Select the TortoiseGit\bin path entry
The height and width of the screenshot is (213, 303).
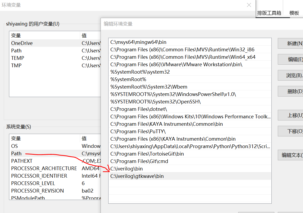click(190, 154)
